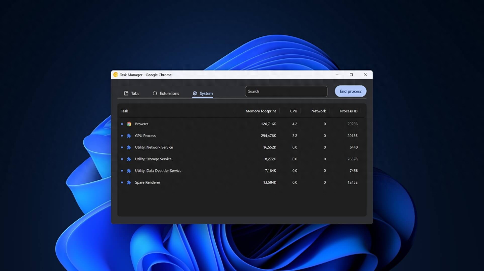The width and height of the screenshot is (484, 271).
Task: Click the 13,584K memory value
Action: [x=269, y=182]
